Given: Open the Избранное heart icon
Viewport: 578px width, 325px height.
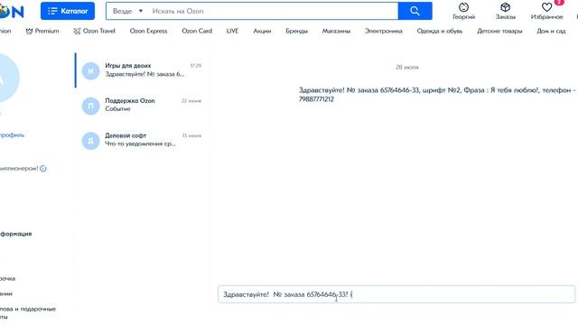Looking at the screenshot, I should pyautogui.click(x=546, y=11).
